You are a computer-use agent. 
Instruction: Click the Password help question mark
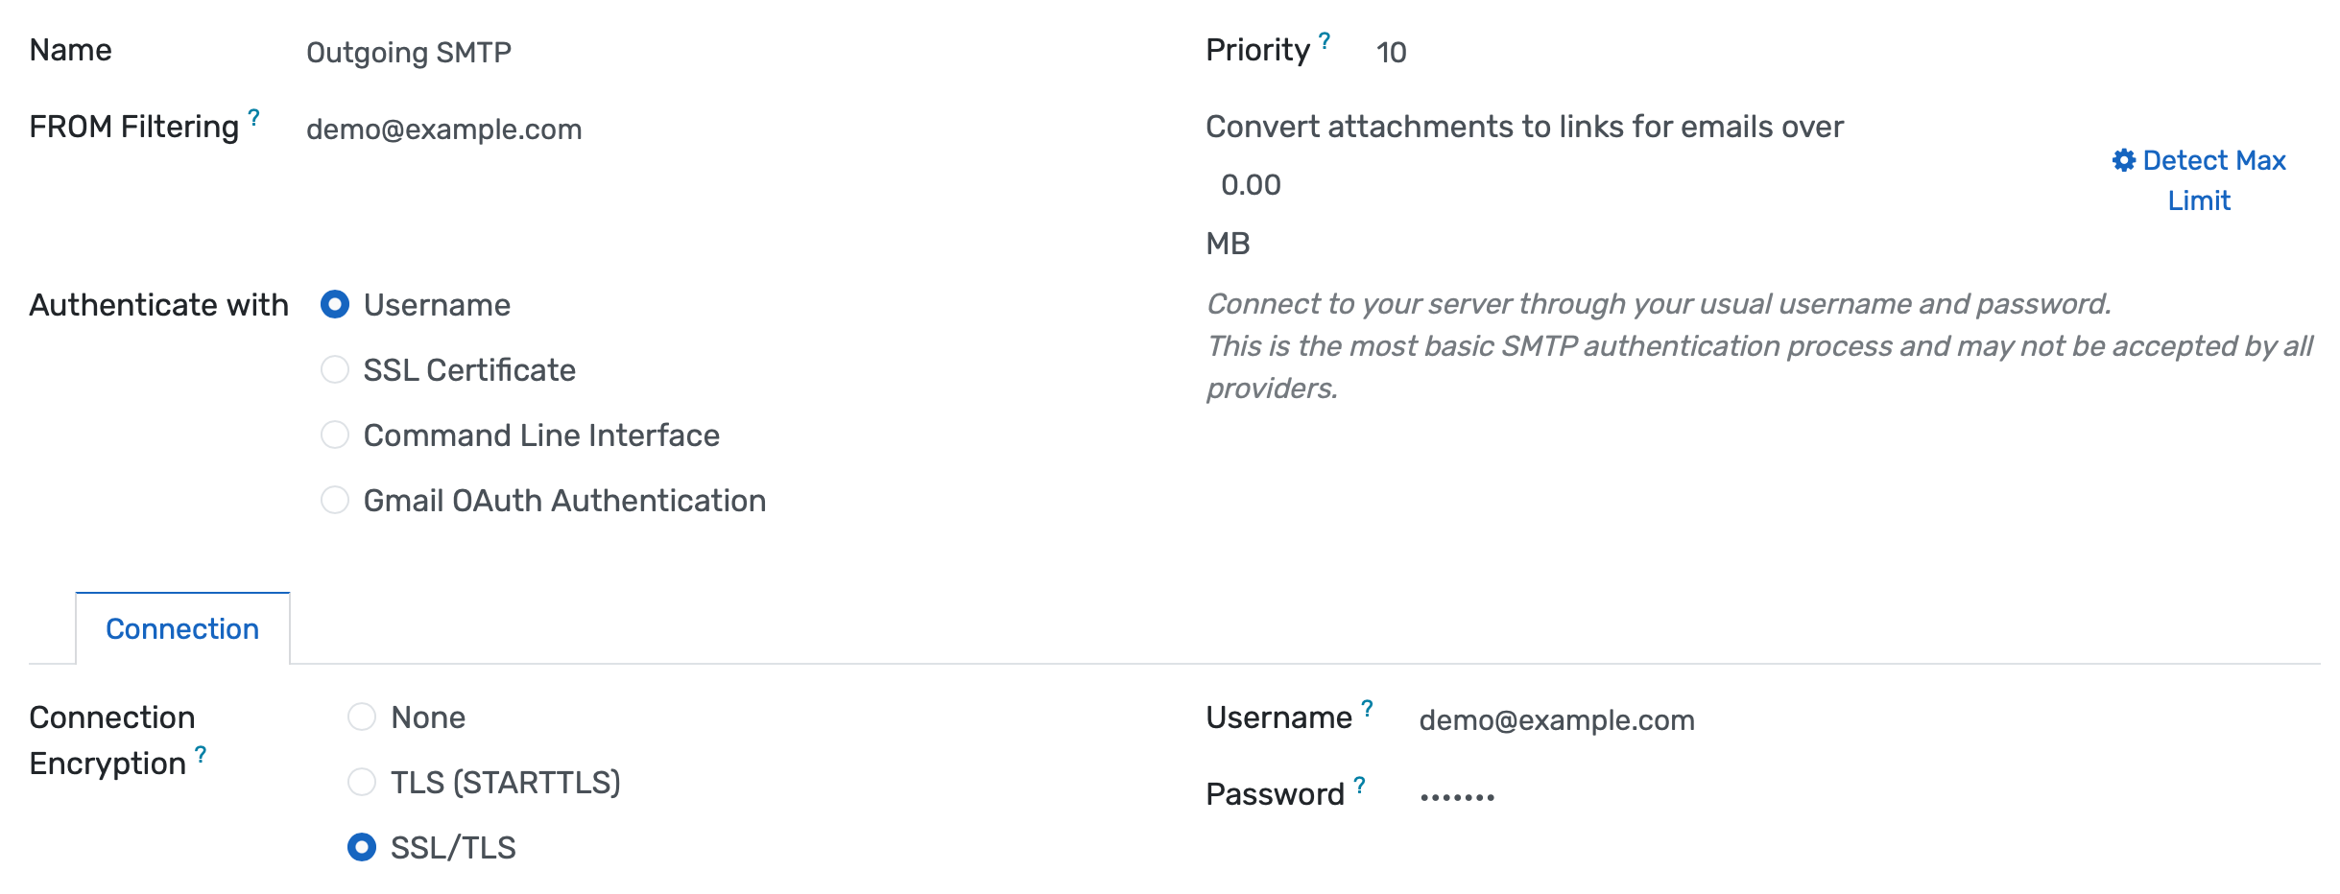(1359, 785)
